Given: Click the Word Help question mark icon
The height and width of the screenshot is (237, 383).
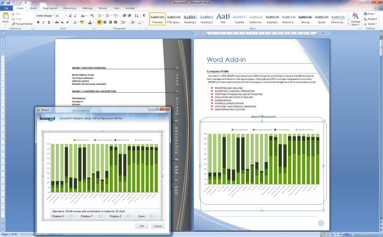Looking at the screenshot, I should click(380, 8).
